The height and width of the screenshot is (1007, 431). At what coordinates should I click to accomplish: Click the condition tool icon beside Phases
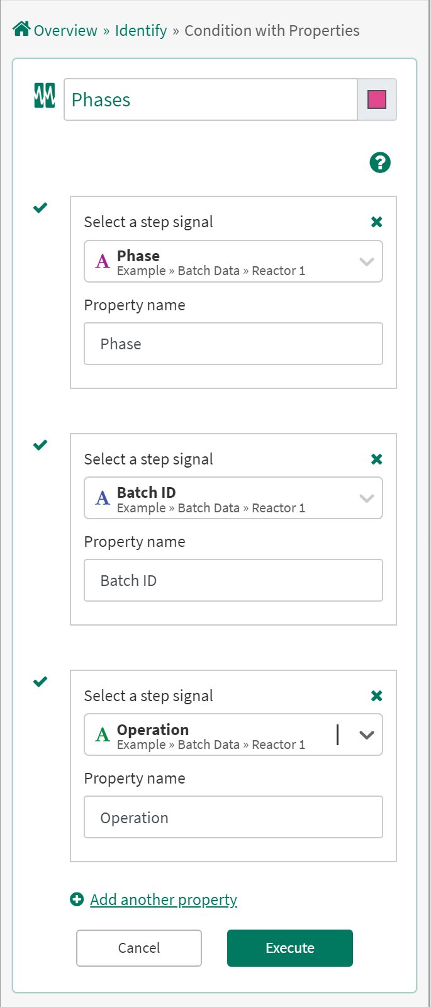coord(43,99)
